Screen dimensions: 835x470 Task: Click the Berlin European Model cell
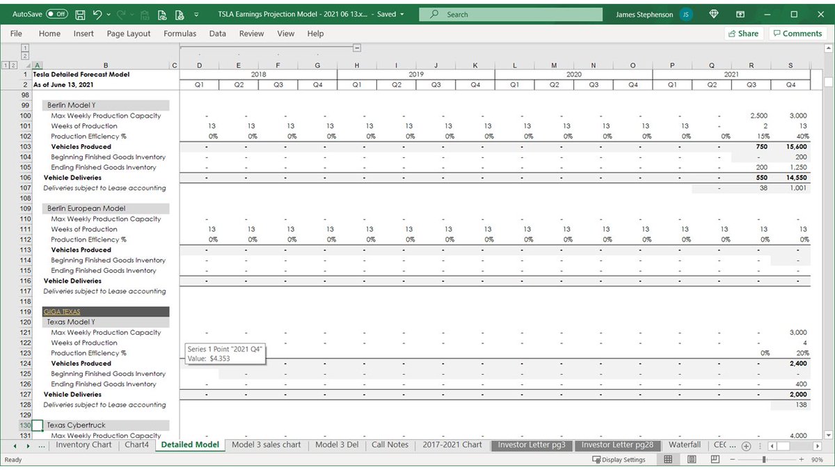pos(106,208)
